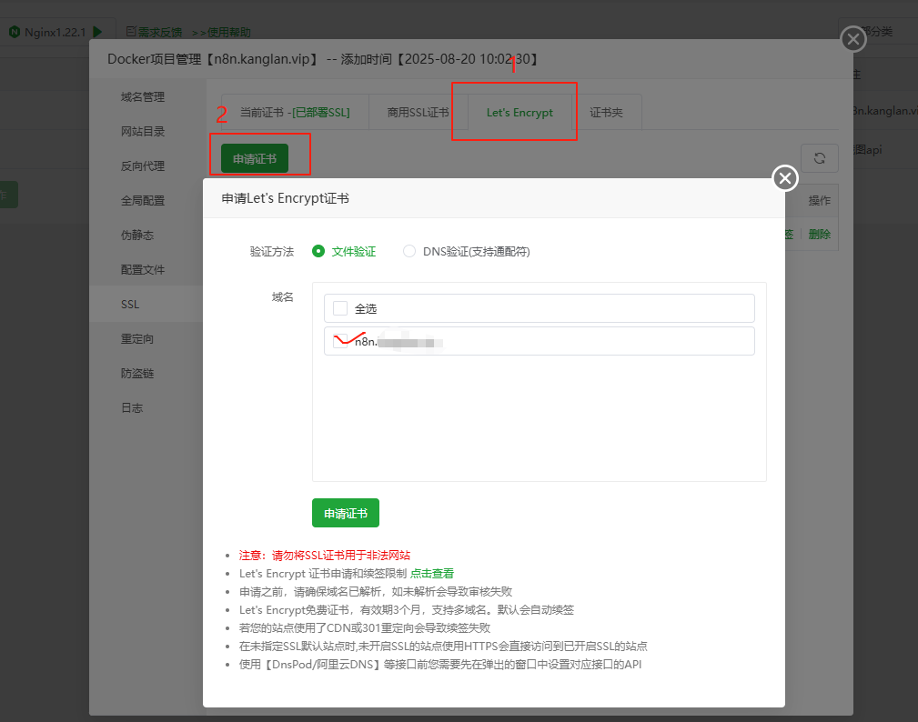Switch to the 当前证书 tab

(295, 113)
